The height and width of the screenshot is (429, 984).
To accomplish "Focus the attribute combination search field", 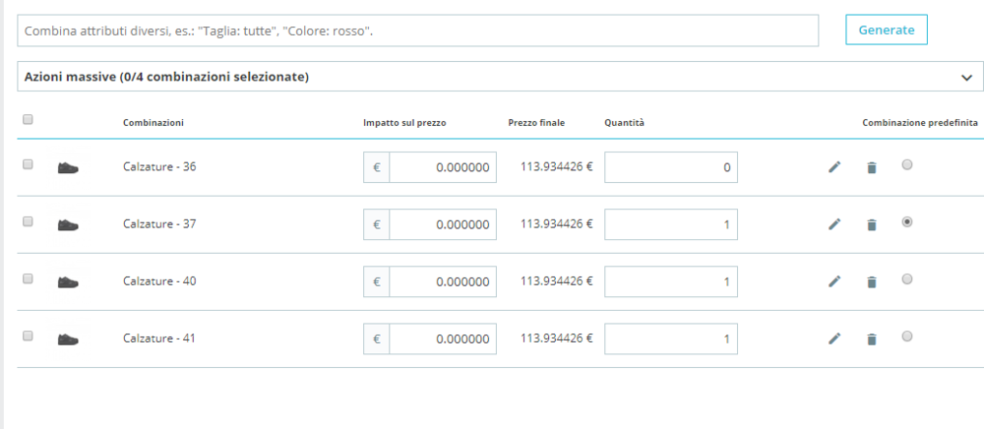I will click(x=418, y=31).
